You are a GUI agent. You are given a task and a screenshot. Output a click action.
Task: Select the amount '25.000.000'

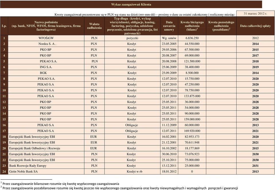pos(192,165)
